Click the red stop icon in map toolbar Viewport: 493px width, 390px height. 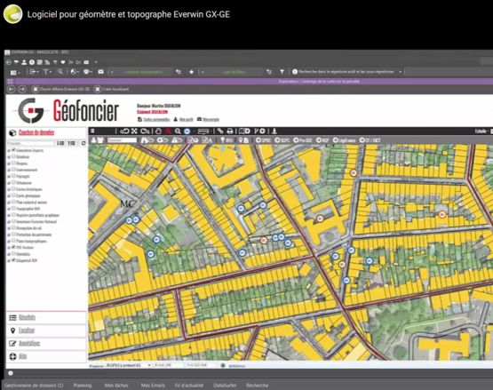(x=168, y=131)
